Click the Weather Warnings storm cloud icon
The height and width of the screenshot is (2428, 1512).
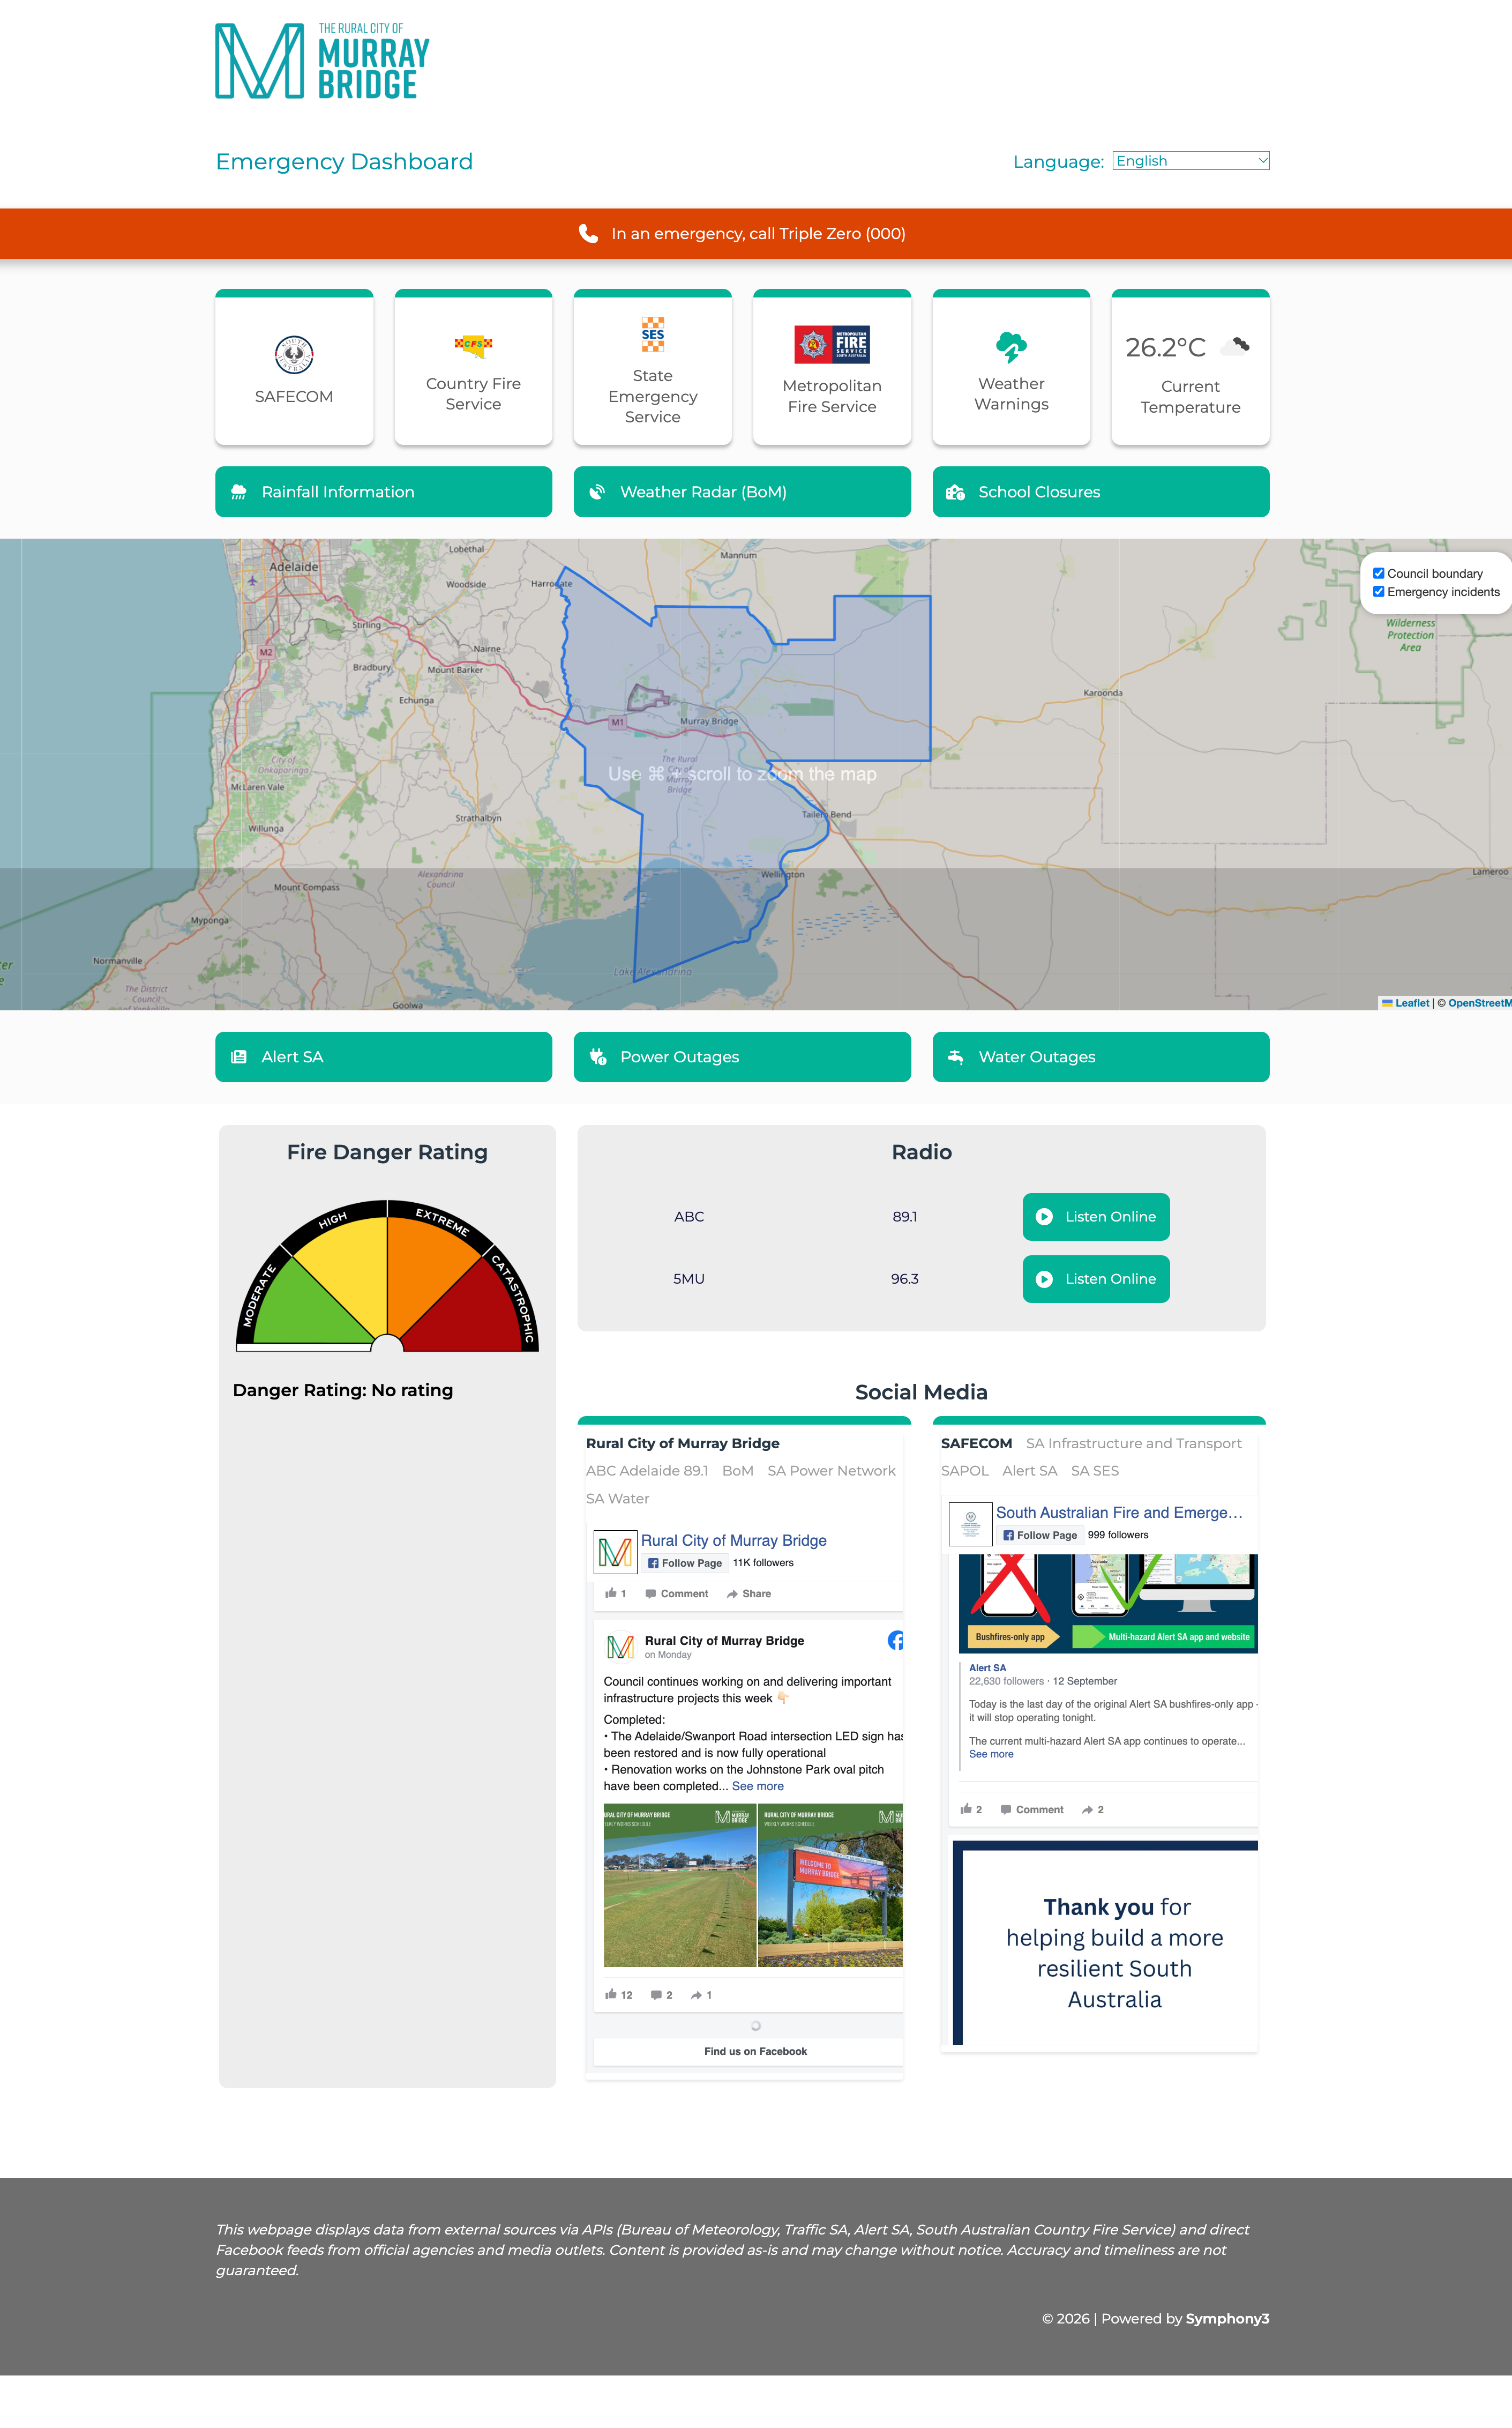click(1011, 347)
